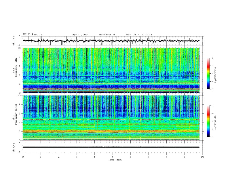Click the time axis tick label '5'
The width and height of the screenshot is (228, 176).
click(113, 157)
